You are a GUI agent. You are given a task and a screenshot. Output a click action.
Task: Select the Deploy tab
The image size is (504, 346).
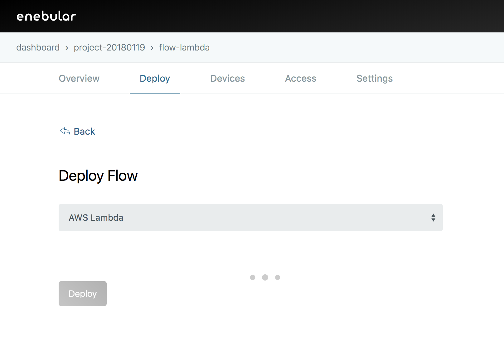(x=155, y=79)
